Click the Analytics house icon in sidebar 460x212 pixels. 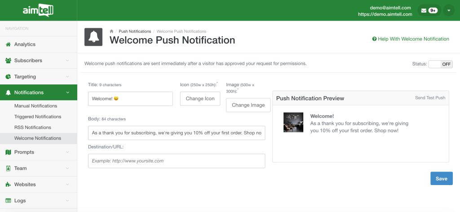8,44
